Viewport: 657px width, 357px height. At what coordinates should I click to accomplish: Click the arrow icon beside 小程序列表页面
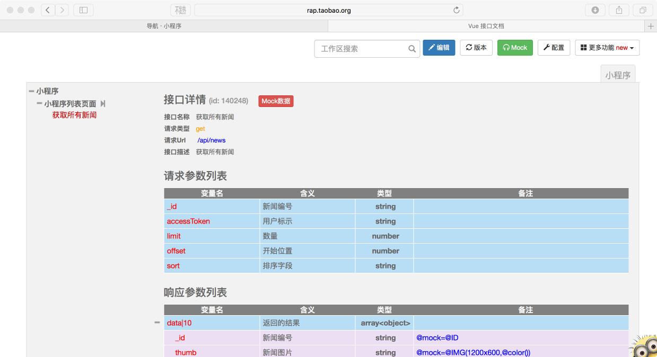click(102, 104)
